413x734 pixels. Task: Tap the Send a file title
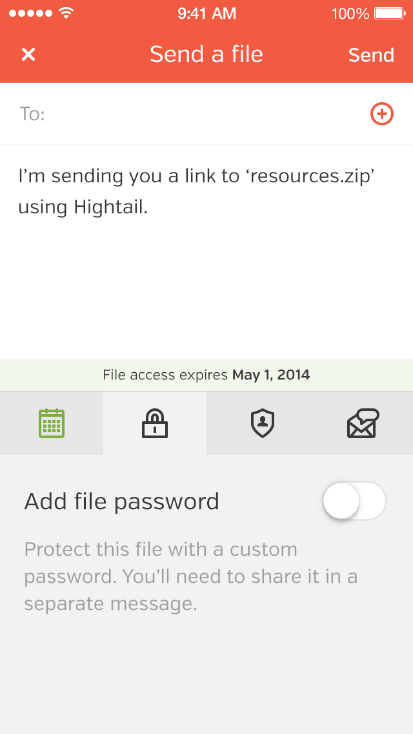point(206,54)
